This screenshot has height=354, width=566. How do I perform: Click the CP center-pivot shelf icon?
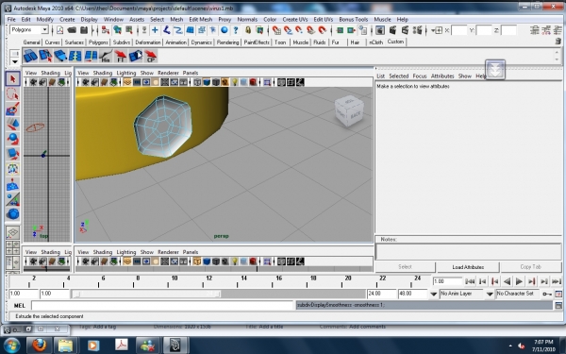[x=151, y=57]
